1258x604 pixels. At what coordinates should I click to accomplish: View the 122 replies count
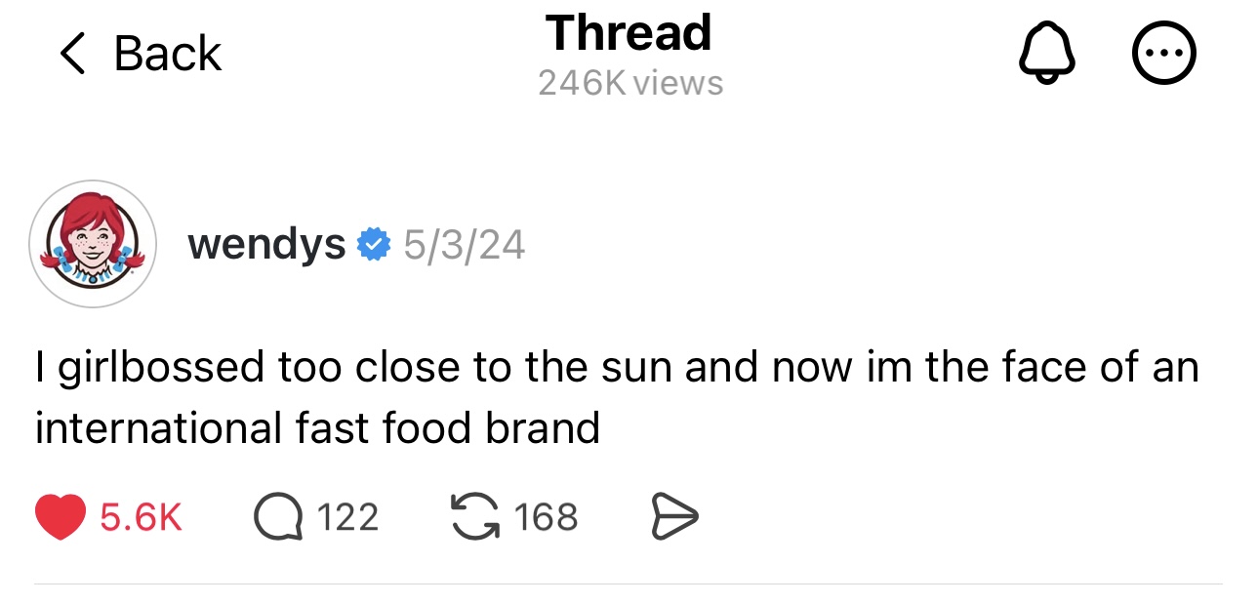tap(348, 517)
